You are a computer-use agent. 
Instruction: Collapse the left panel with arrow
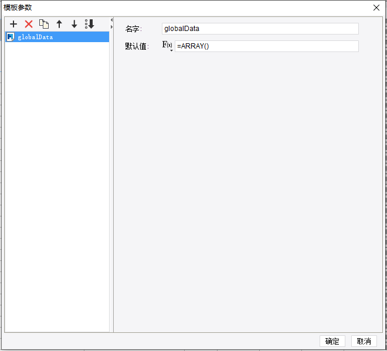[x=111, y=20]
